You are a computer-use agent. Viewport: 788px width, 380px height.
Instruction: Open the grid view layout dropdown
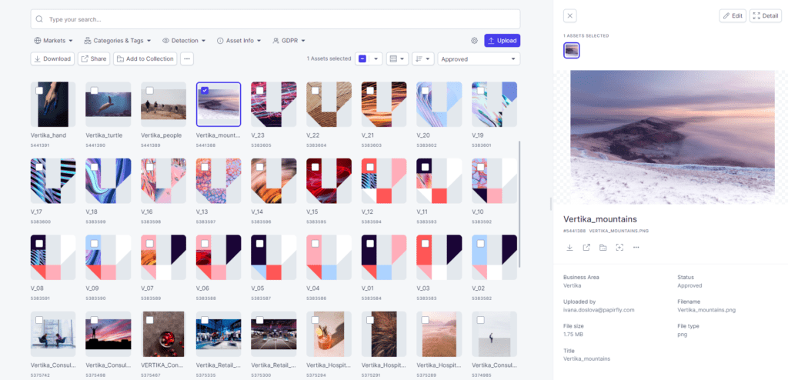(x=398, y=58)
